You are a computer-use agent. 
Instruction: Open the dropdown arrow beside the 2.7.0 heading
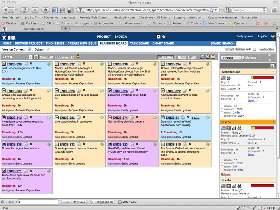(31, 57)
